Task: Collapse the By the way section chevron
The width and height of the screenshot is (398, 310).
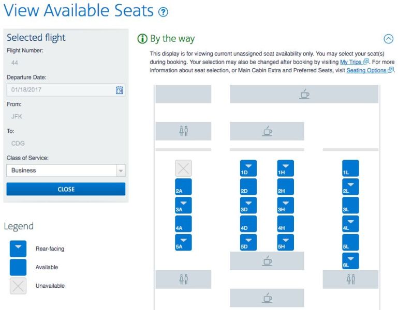Action: (388, 39)
